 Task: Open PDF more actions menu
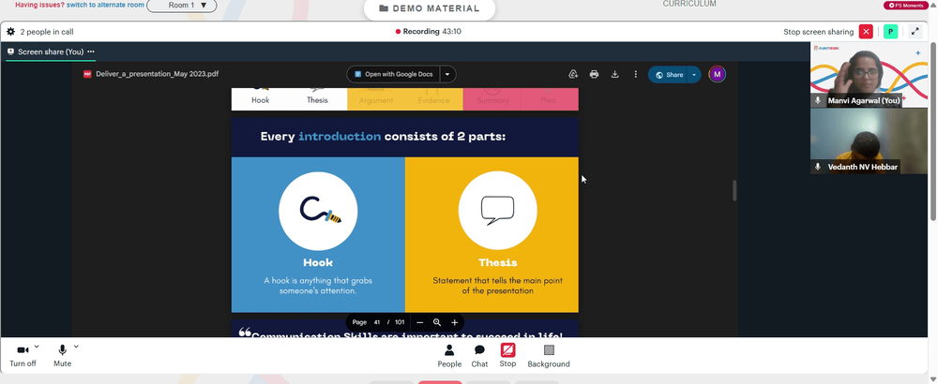[635, 75]
